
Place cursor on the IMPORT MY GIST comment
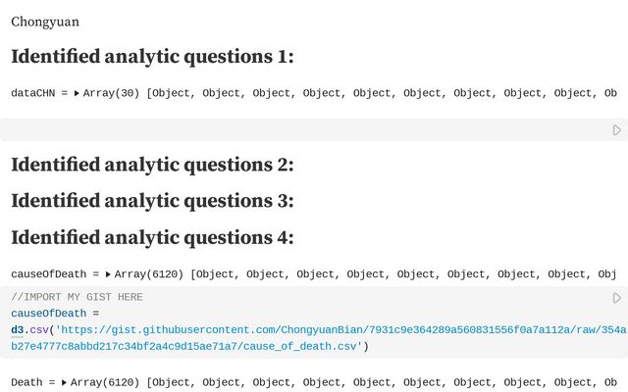click(x=77, y=297)
